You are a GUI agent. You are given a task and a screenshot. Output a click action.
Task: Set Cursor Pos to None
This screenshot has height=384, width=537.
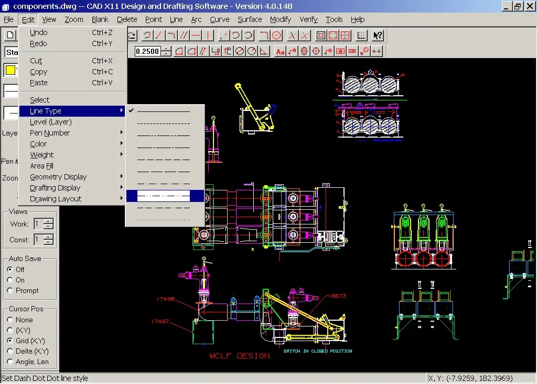[12, 319]
